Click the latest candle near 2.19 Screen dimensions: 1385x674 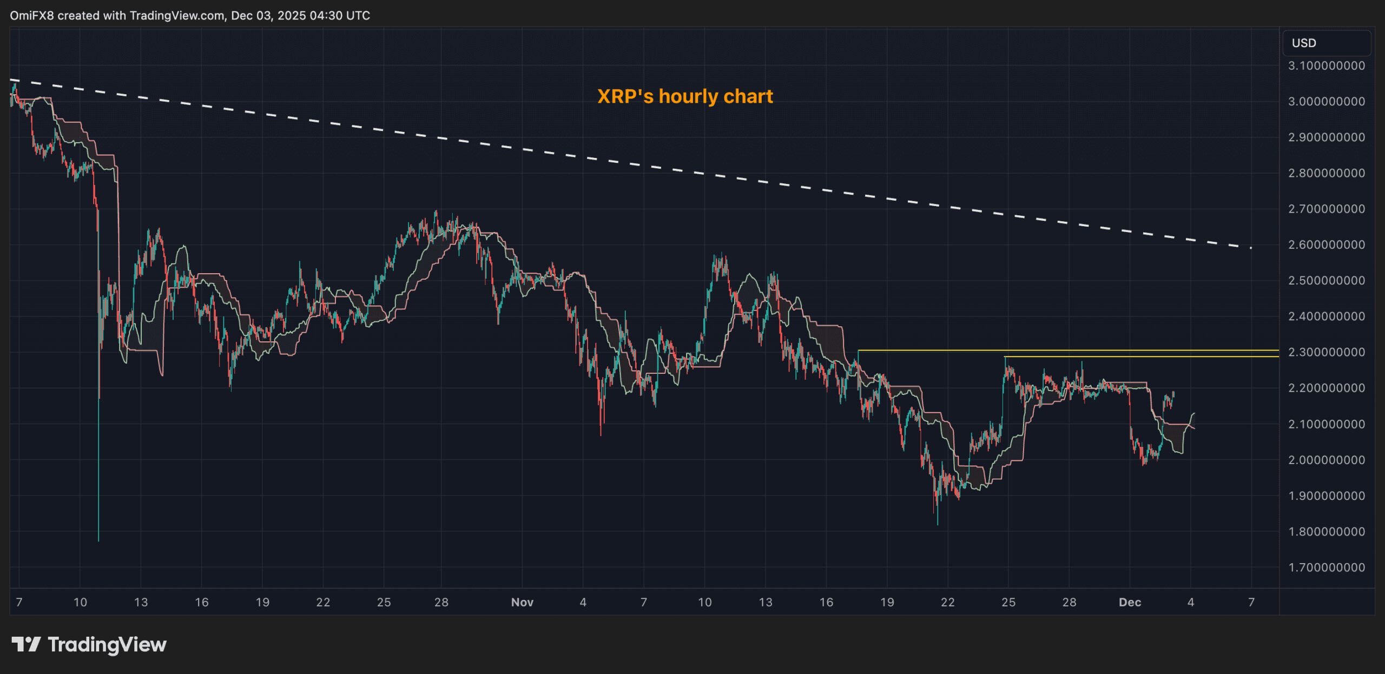(1173, 393)
